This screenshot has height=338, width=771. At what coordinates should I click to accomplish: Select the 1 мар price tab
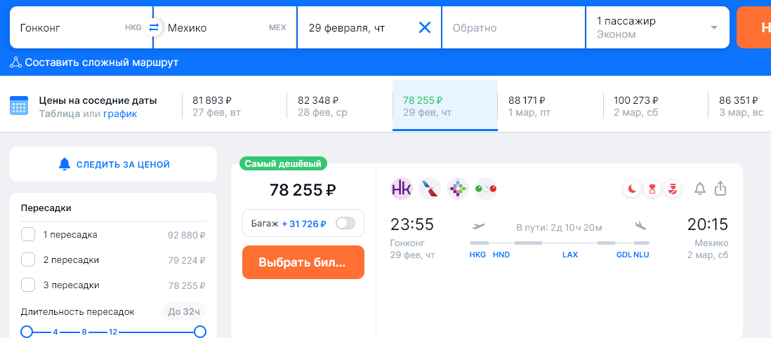(551, 106)
